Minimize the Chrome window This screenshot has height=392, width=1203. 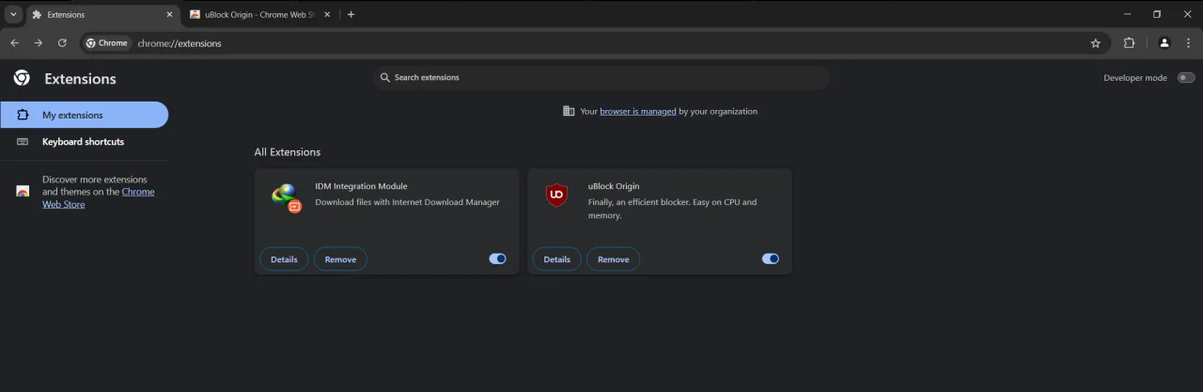click(1128, 14)
